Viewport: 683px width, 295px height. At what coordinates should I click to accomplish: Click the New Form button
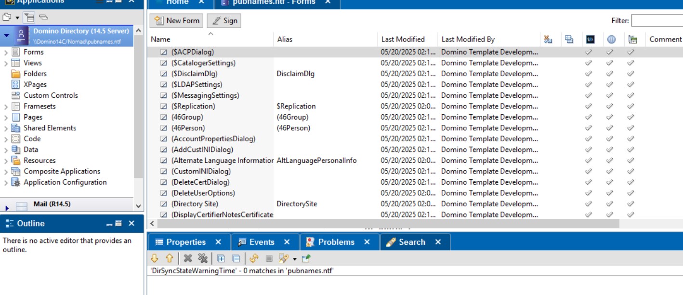(x=176, y=21)
